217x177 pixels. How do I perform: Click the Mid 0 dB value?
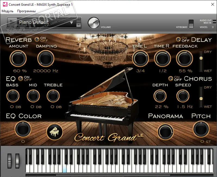[36, 107]
